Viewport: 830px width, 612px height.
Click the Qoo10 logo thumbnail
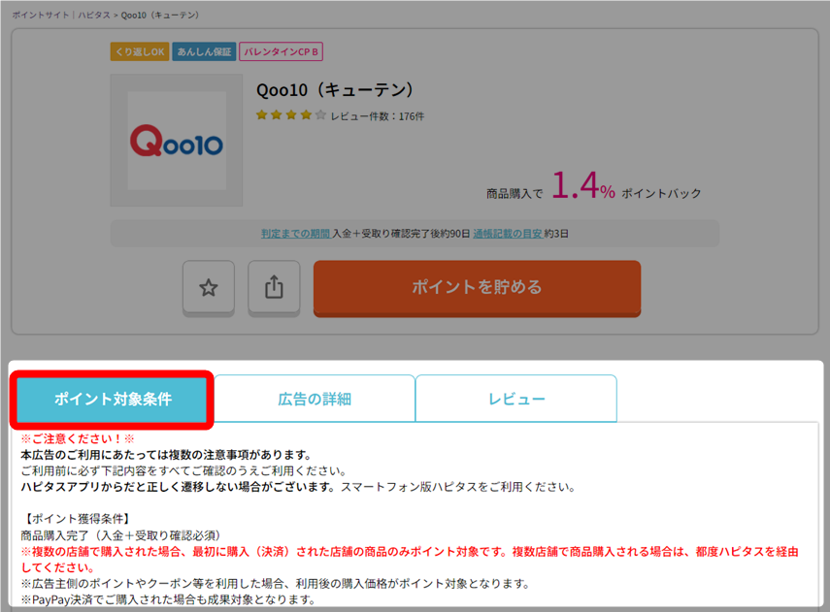177,141
